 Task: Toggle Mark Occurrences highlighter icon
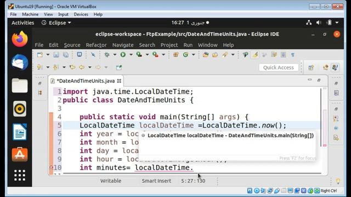pyautogui.click(x=255, y=55)
